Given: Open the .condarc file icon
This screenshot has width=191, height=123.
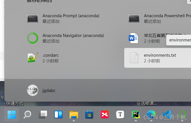Looking at the screenshot, I should (33, 58).
